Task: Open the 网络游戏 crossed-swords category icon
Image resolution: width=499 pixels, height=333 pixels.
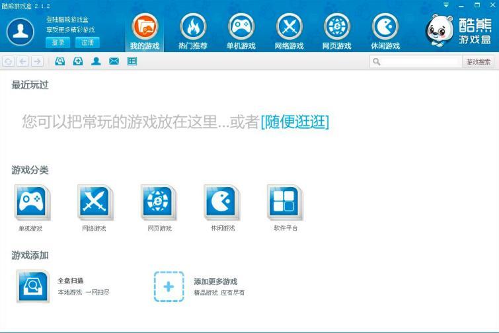Action: pyautogui.click(x=95, y=203)
